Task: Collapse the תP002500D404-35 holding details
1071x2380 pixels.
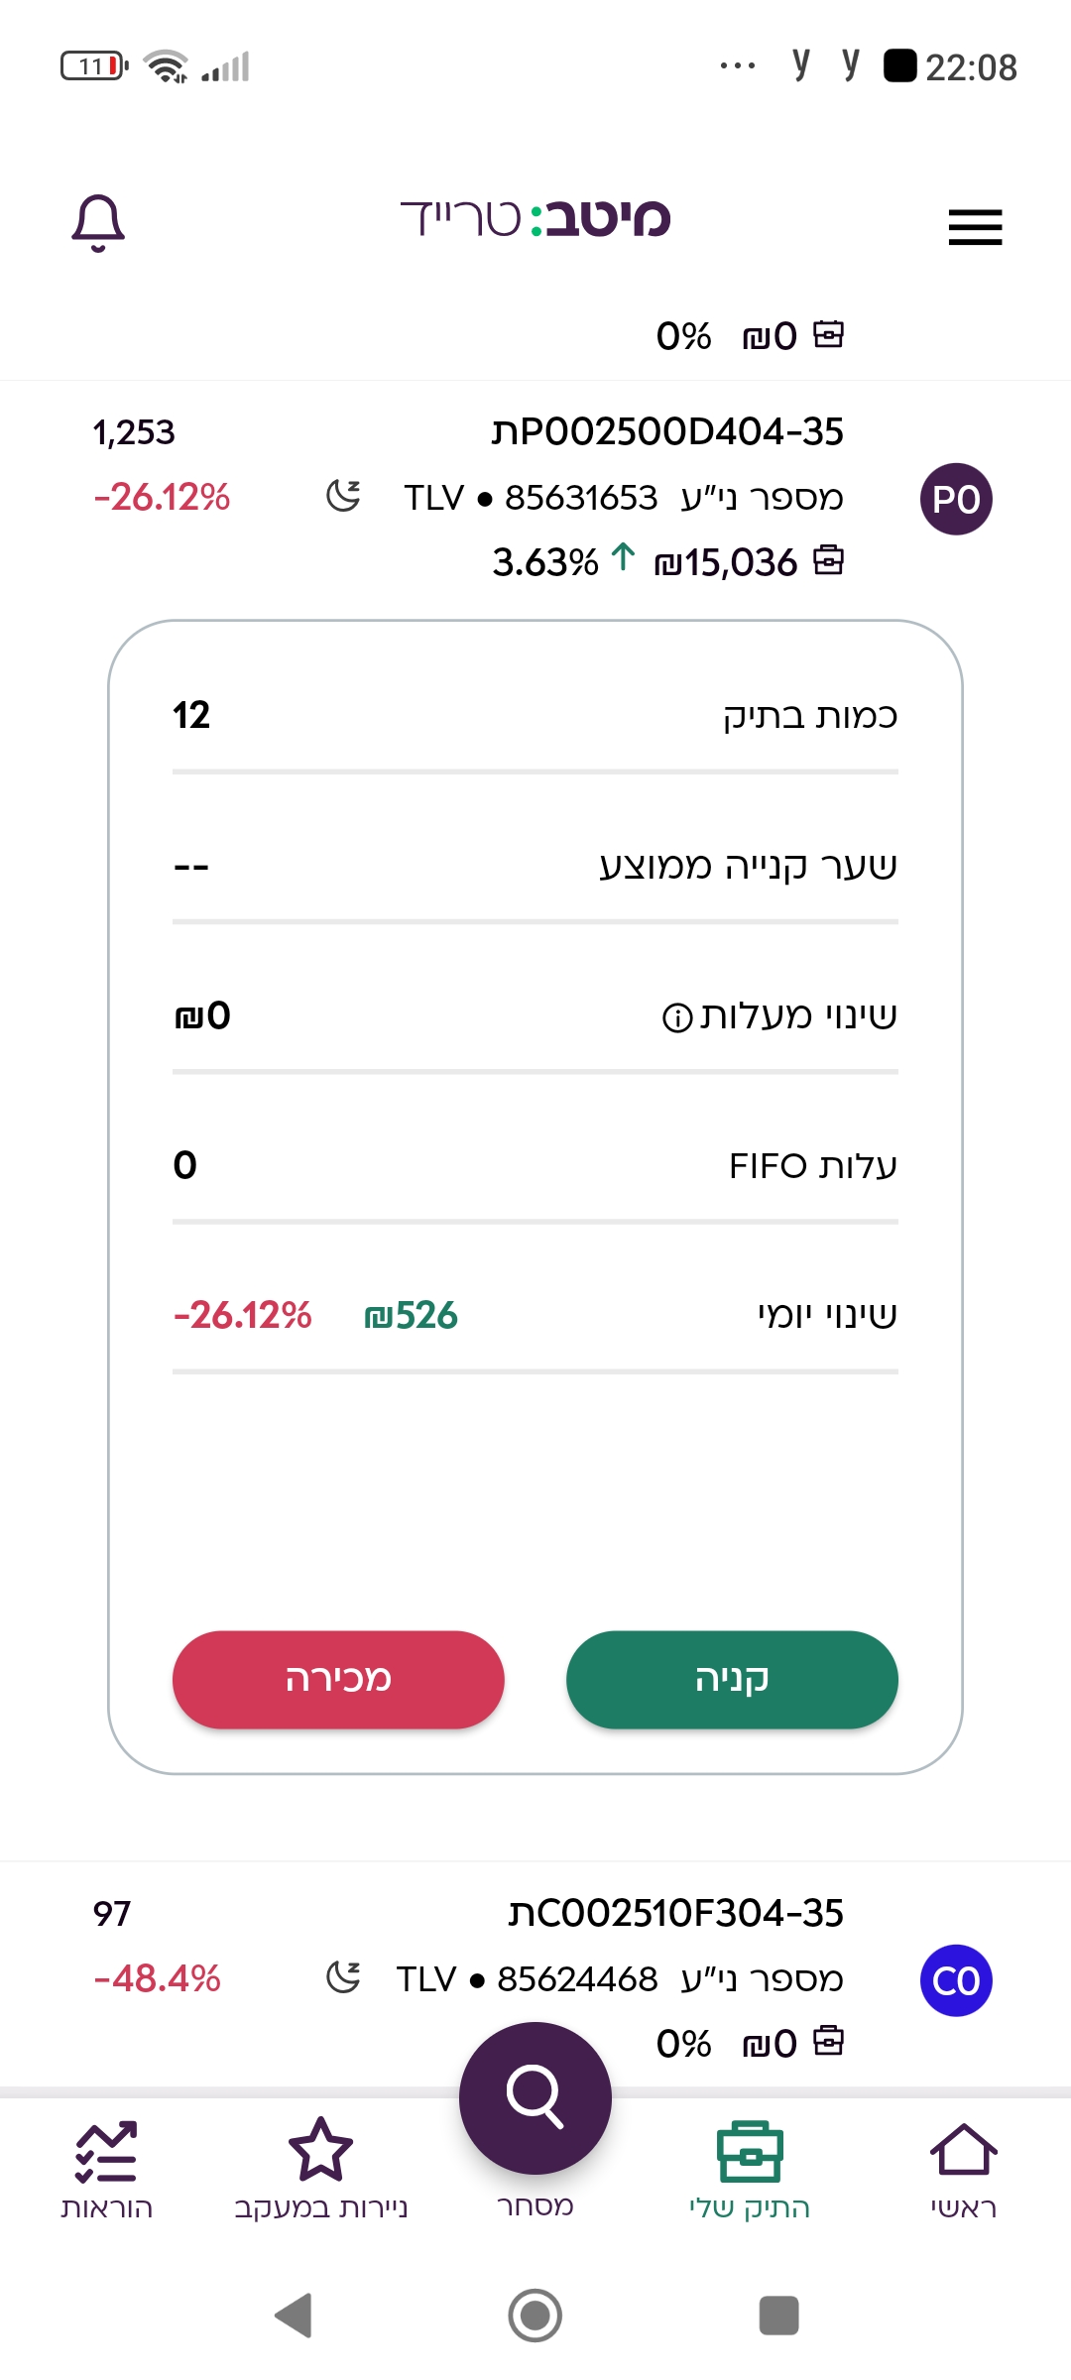Action: (x=535, y=498)
